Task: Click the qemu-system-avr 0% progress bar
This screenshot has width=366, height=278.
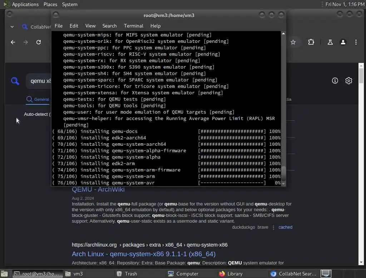Action: pos(232,183)
